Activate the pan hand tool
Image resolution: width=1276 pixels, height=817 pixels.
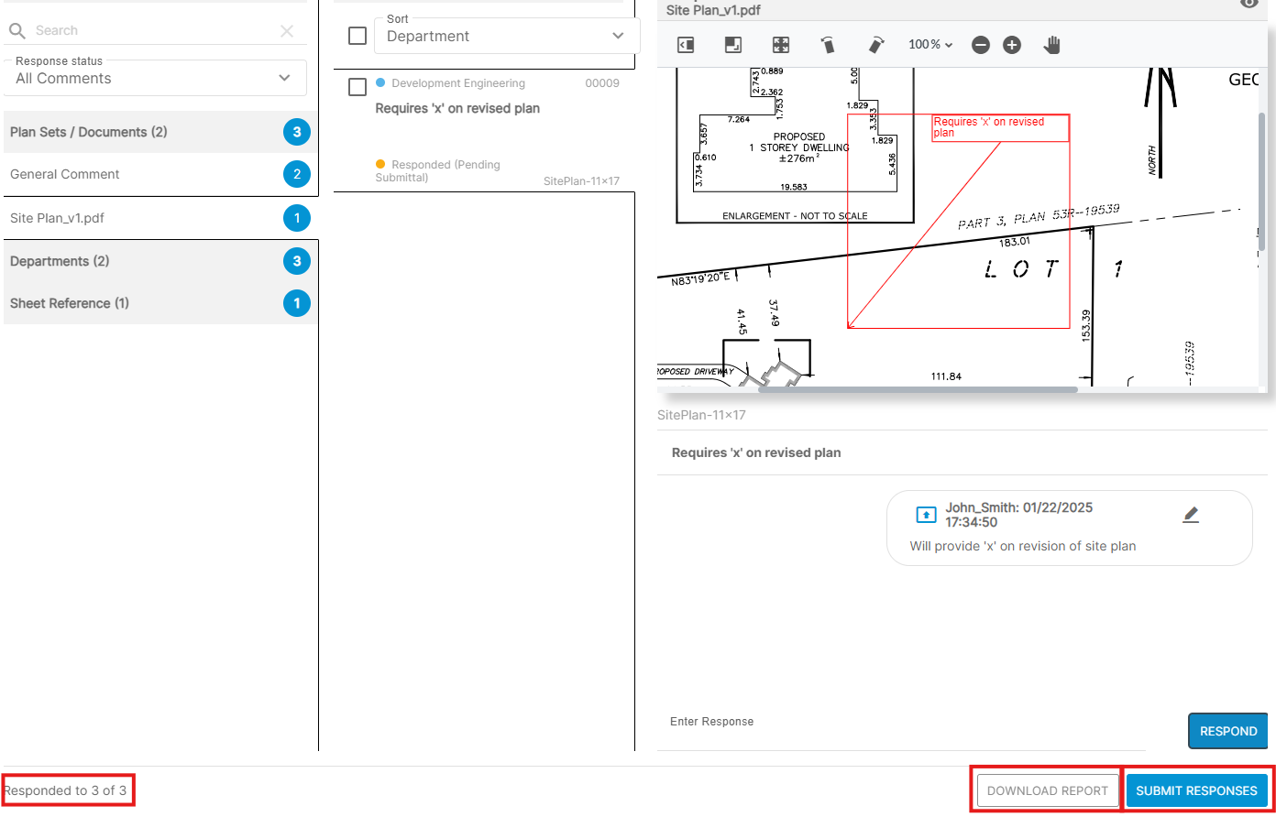(1051, 45)
